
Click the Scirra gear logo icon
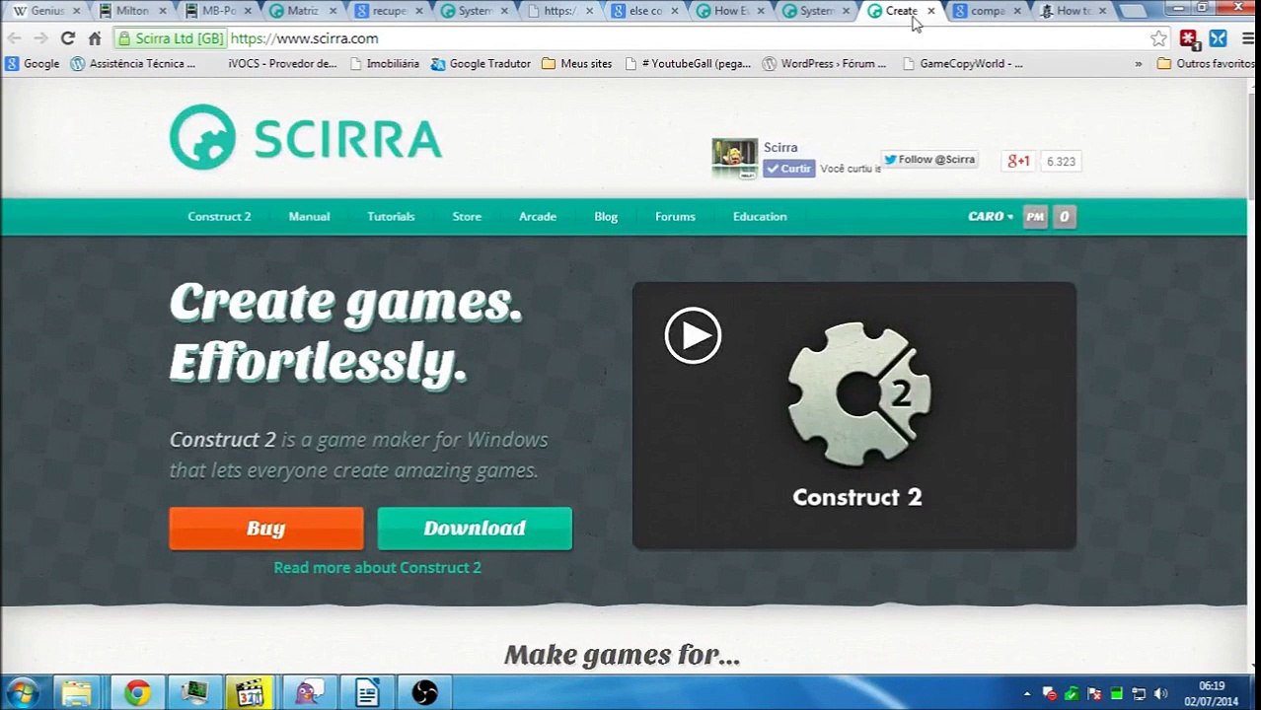202,137
